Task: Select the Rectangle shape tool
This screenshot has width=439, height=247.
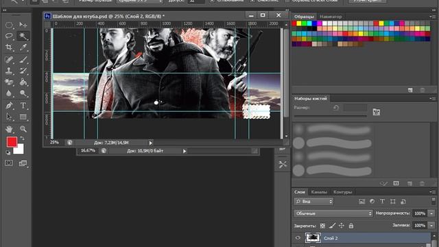Action: (x=23, y=117)
